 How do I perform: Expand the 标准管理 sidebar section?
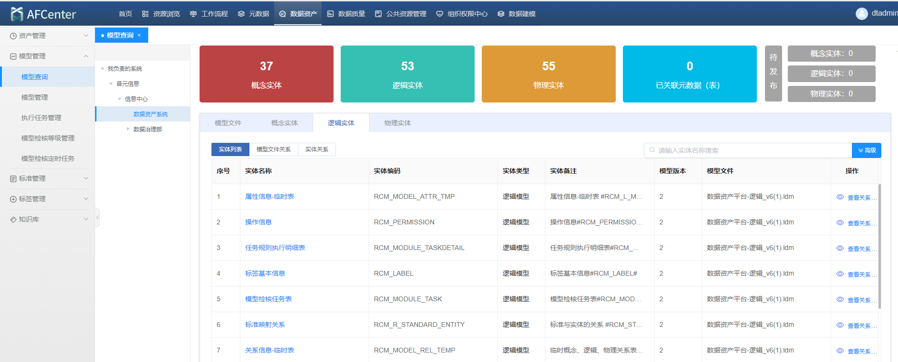pyautogui.click(x=86, y=178)
